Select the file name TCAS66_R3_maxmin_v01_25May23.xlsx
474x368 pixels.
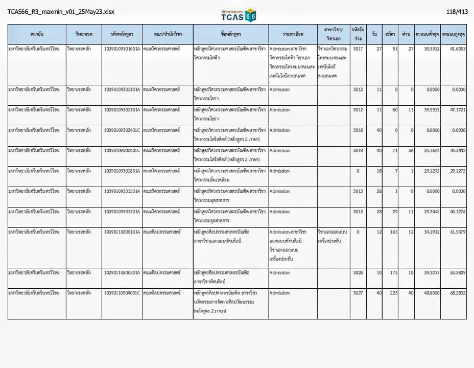61,12
